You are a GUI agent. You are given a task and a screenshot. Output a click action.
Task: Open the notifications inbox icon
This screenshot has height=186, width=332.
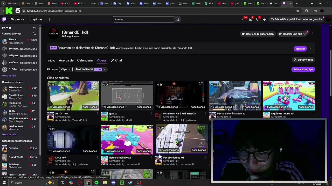click(x=251, y=19)
